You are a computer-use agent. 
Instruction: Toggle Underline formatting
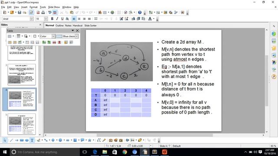pyautogui.click(x=62, y=19)
